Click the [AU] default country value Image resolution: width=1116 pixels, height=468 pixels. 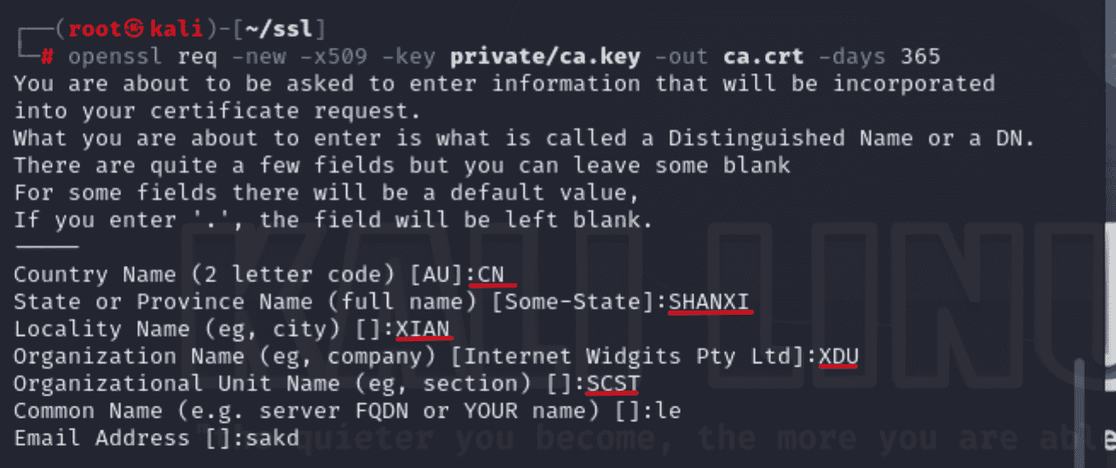coord(436,275)
